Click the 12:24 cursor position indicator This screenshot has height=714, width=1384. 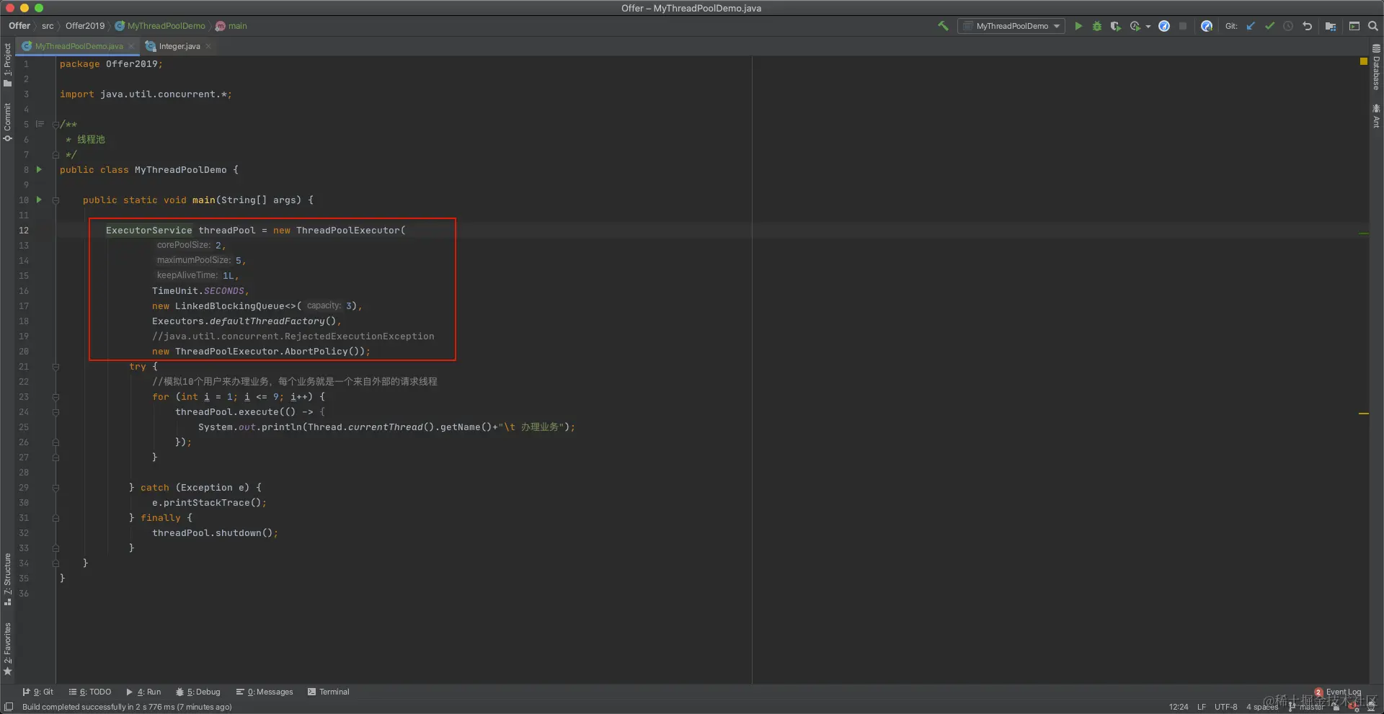click(1179, 707)
